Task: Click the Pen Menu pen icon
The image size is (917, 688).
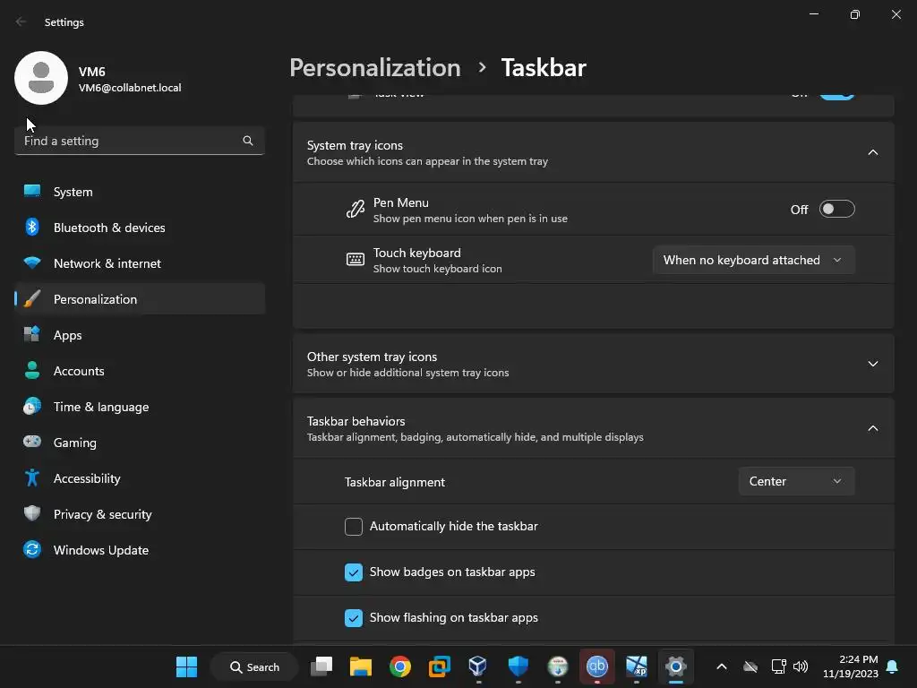Action: click(x=355, y=209)
